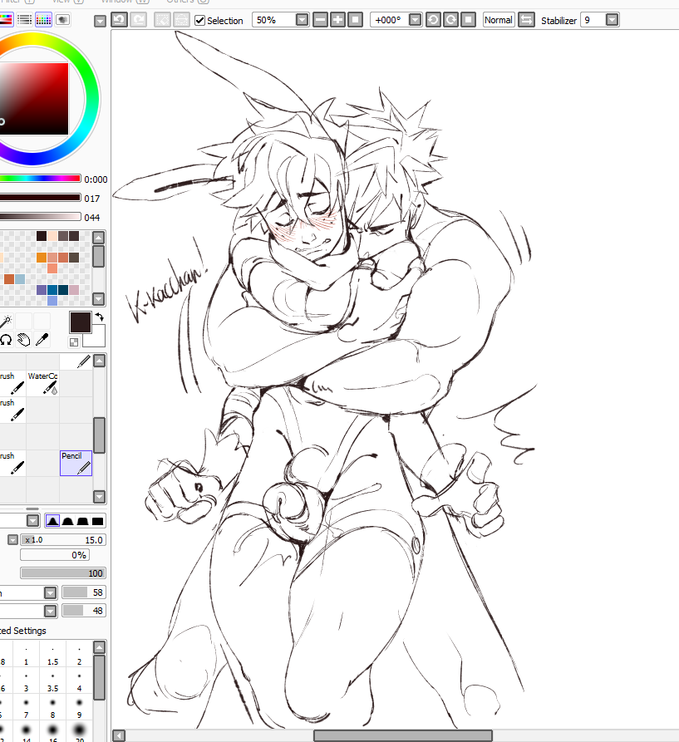Screen dimensions: 679x742
Task: Select the third flatter edge shape
Action: pyautogui.click(x=83, y=521)
